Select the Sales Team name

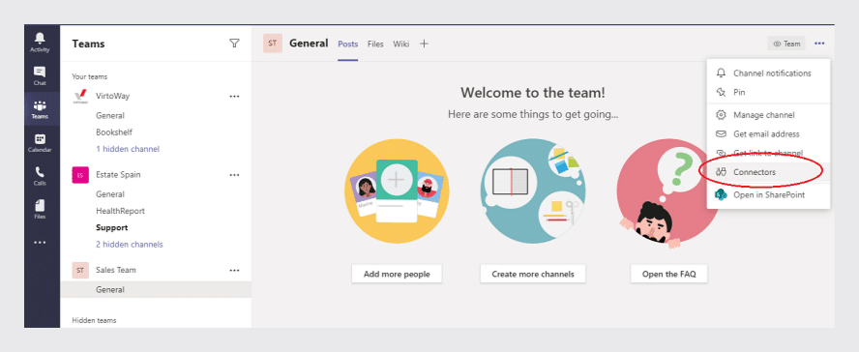pyautogui.click(x=116, y=270)
